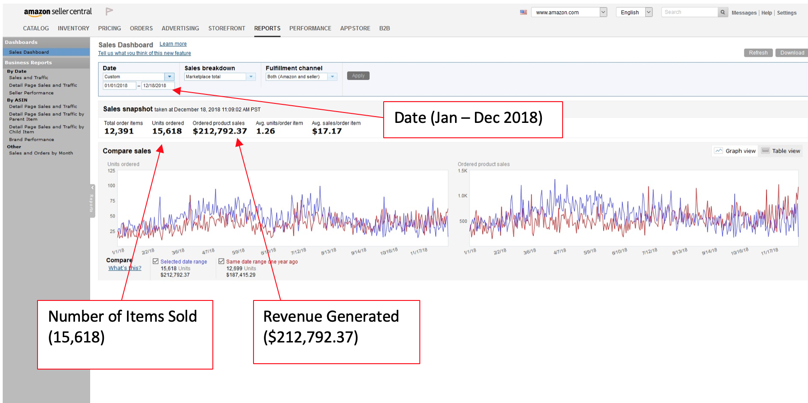This screenshot has width=808, height=403.
Task: Click the Download button
Action: [x=792, y=53]
